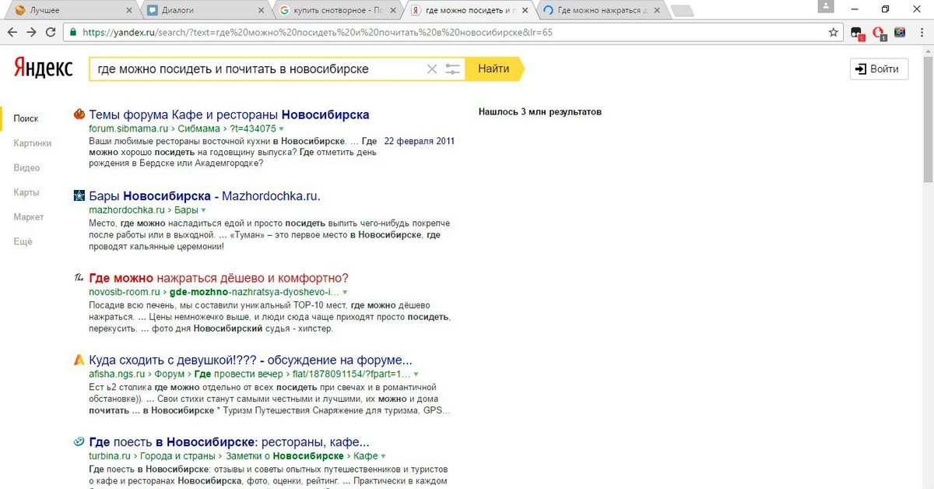Close the 'Где можно нажраться' tab
This screenshot has height=489, width=934.
coord(657,10)
